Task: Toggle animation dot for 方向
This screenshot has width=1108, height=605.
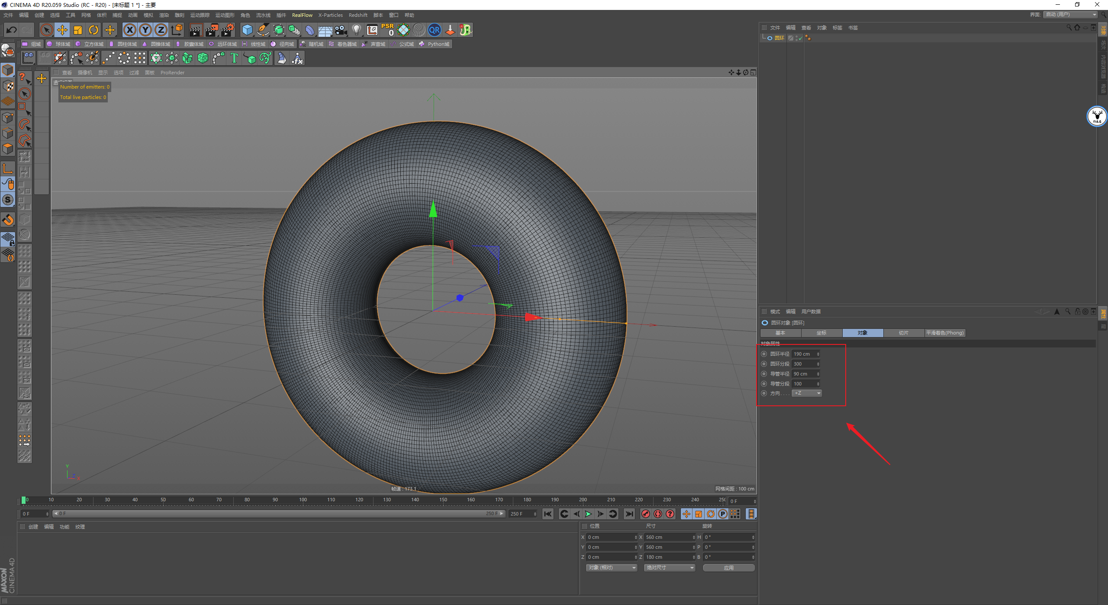Action: [x=764, y=393]
